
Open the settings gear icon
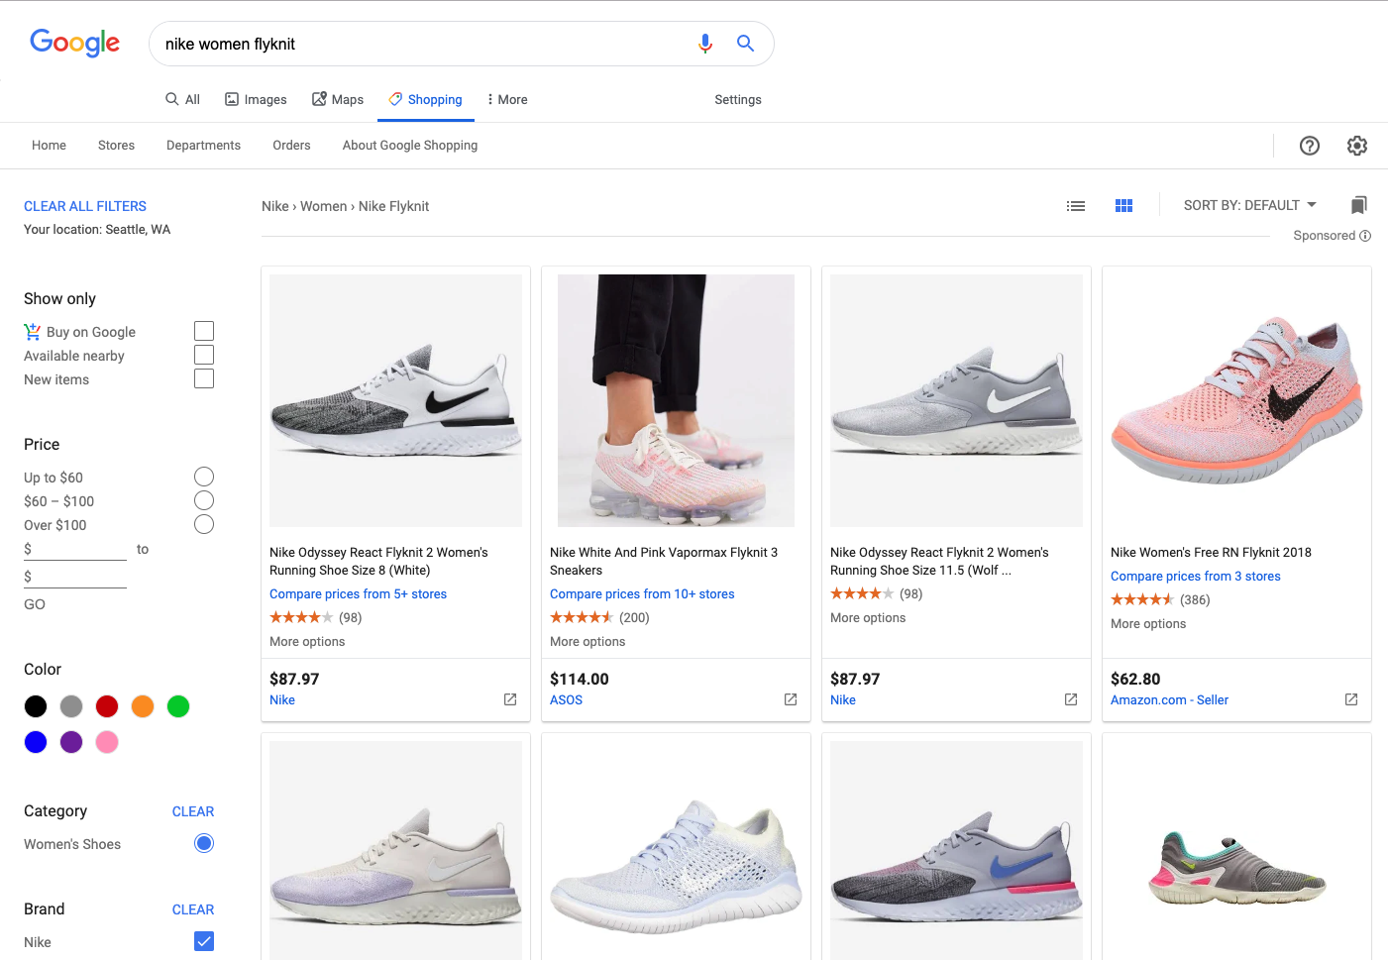pyautogui.click(x=1357, y=146)
